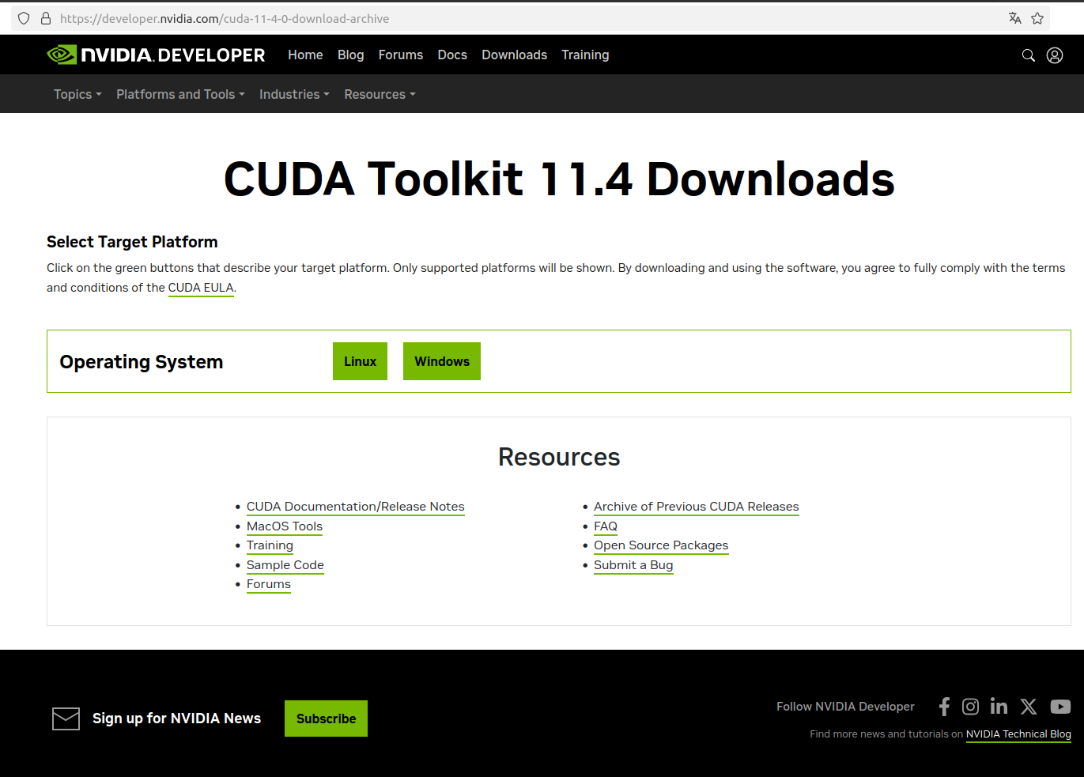The height and width of the screenshot is (777, 1084).
Task: Click the Resources section heading
Action: (x=559, y=457)
